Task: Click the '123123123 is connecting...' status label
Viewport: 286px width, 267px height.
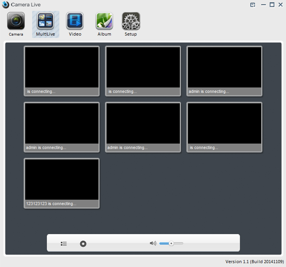Action: click(51, 204)
